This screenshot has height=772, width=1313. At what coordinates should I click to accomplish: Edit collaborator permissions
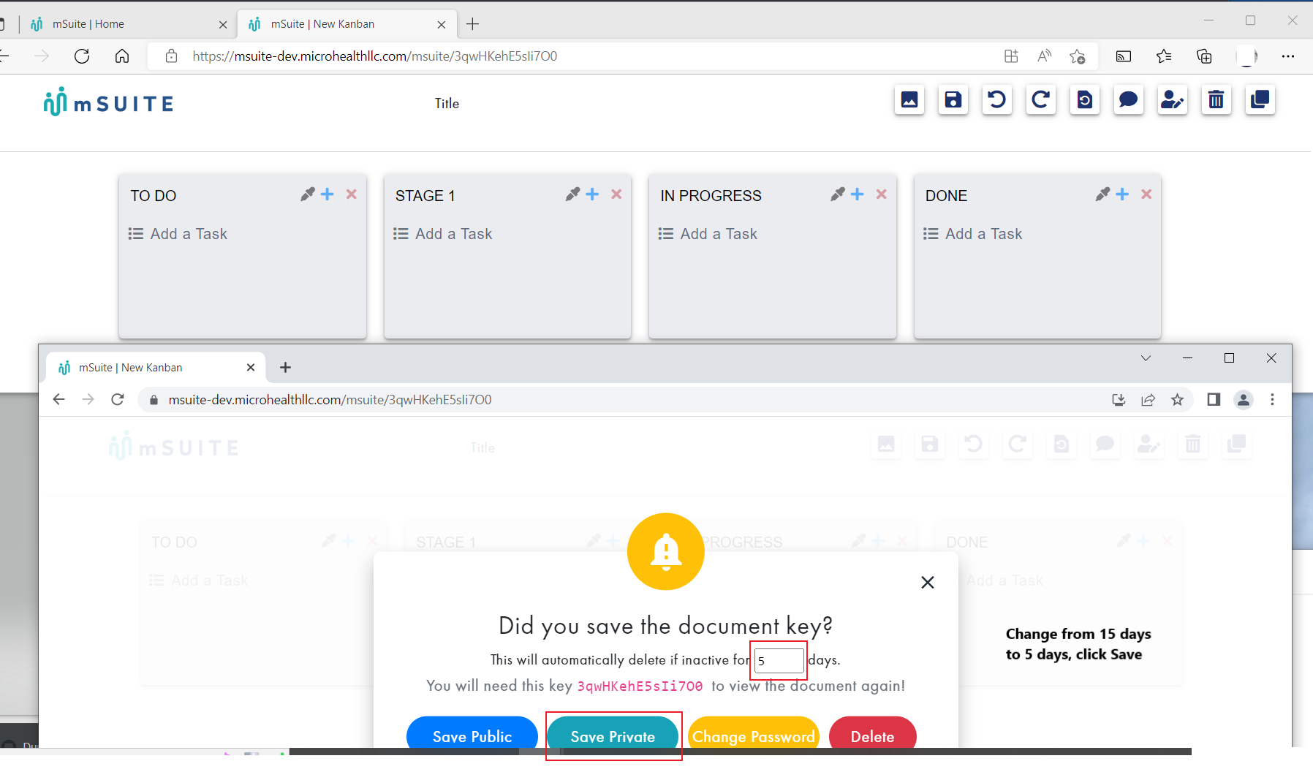tap(1172, 100)
